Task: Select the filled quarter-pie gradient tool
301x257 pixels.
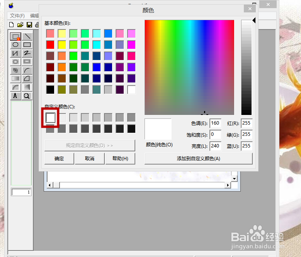Action: tap(27, 87)
